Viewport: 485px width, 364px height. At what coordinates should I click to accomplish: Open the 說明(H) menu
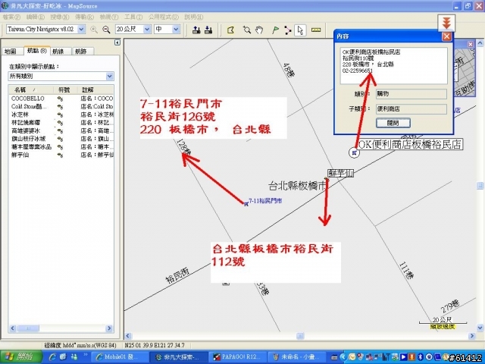coord(194,17)
